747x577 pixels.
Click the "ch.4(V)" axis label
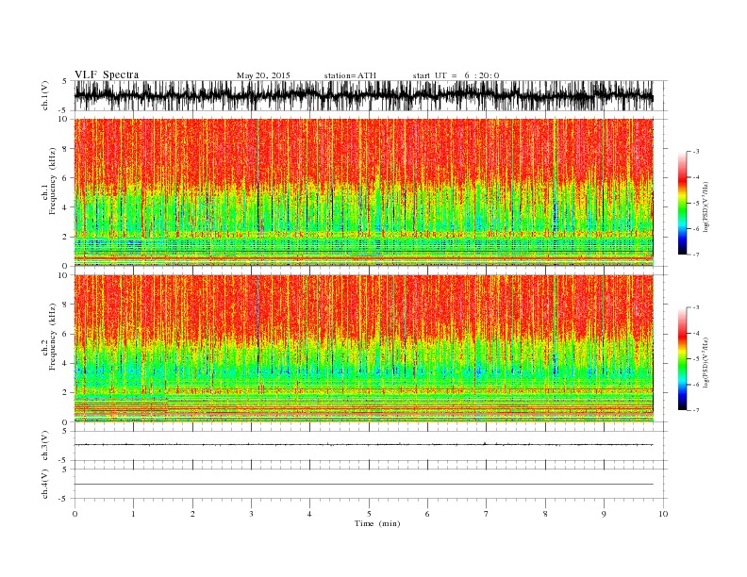tap(45, 484)
